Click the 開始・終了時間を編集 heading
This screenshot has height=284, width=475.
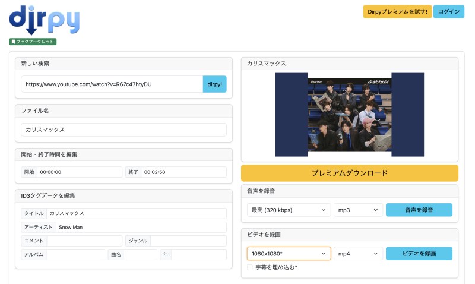pyautogui.click(x=49, y=154)
